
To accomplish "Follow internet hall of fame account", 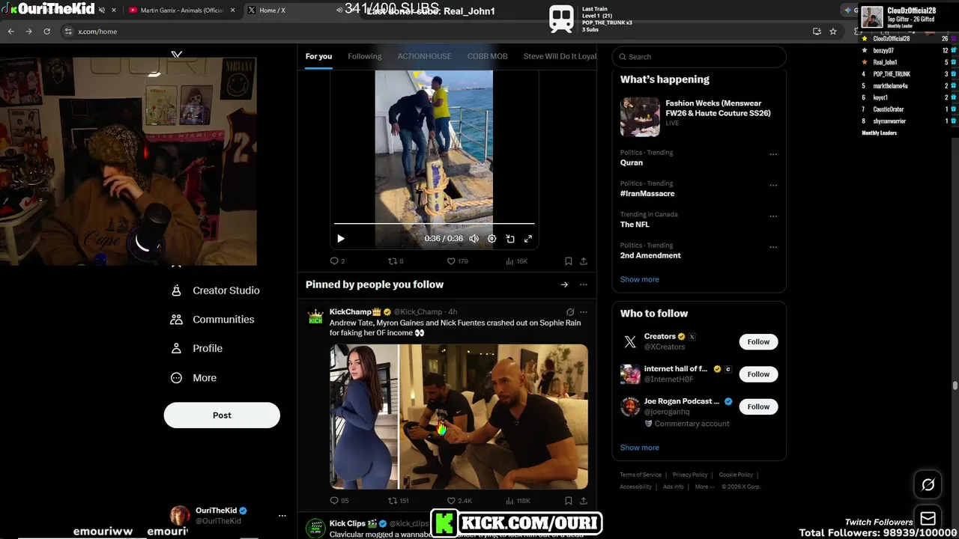I will (758, 374).
